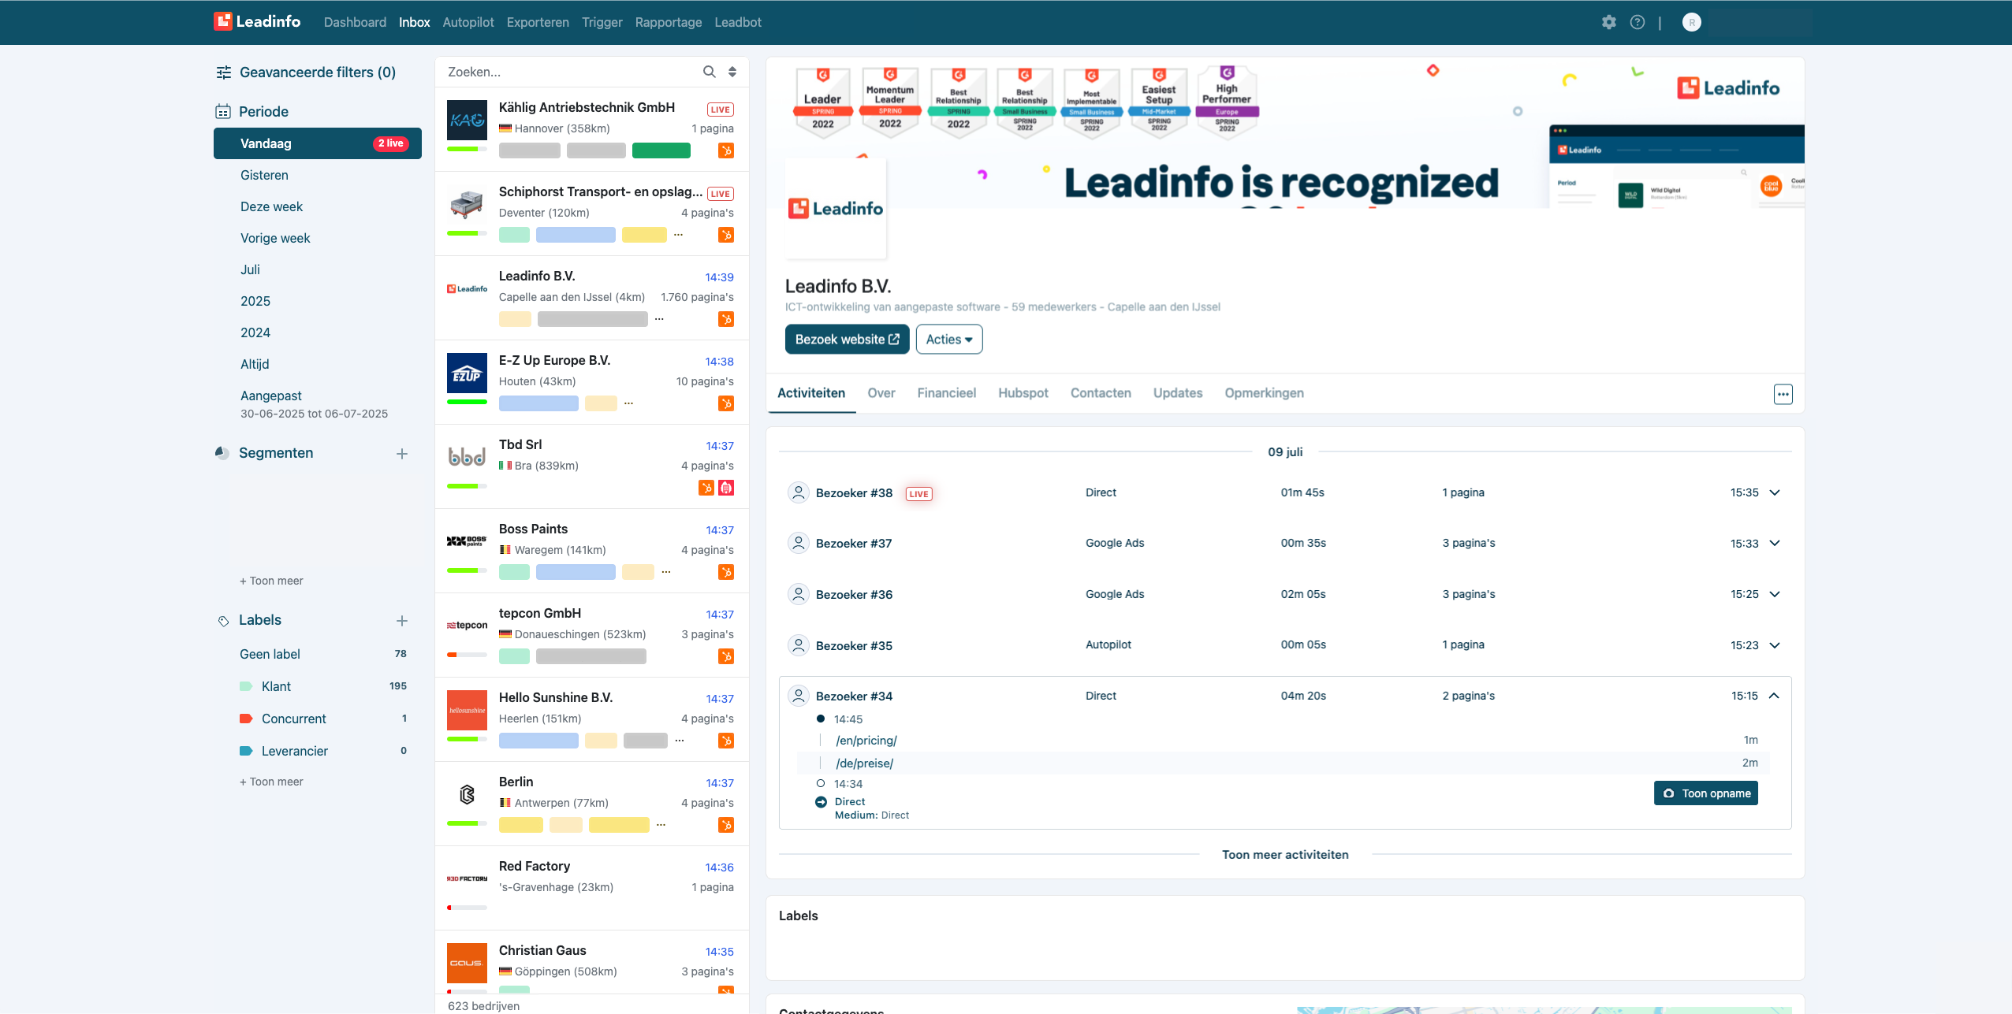Open Rapportage in top navigation
2012x1014 pixels.
click(669, 22)
